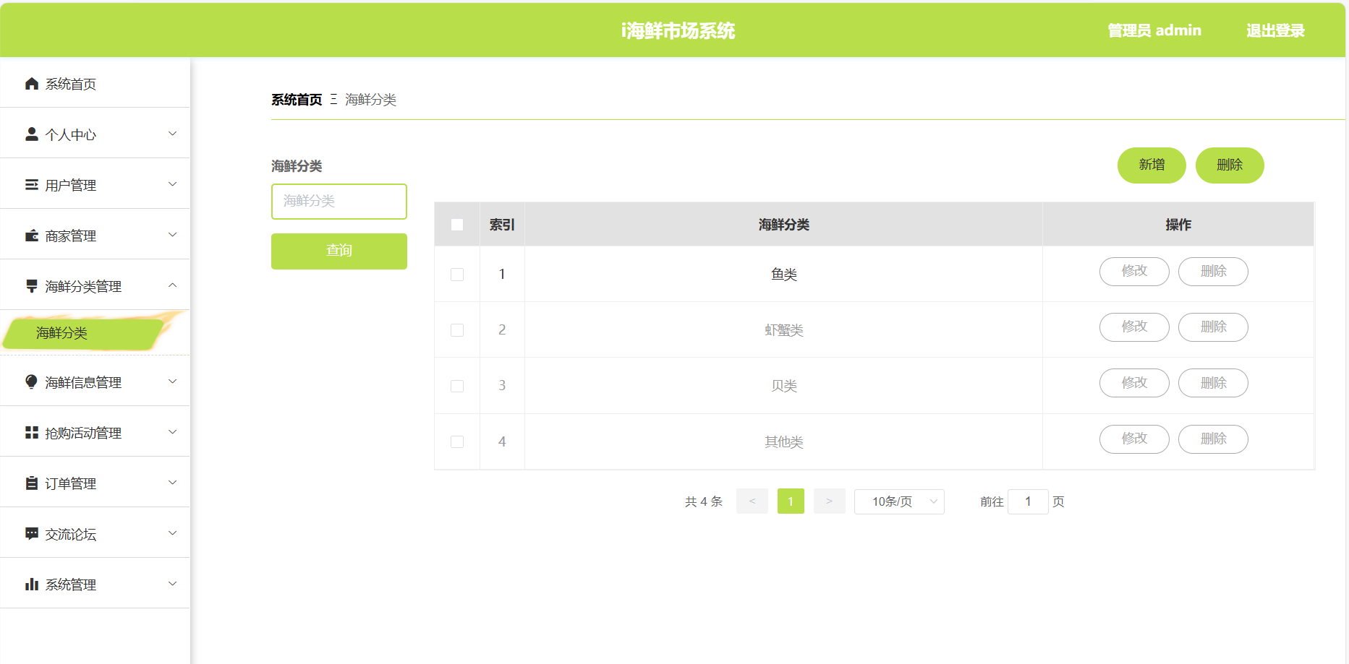1349x664 pixels.
Task: Click the 贝类 category cell
Action: [783, 386]
